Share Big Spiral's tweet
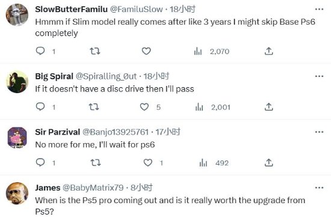The width and height of the screenshot is (331, 223). [x=268, y=107]
